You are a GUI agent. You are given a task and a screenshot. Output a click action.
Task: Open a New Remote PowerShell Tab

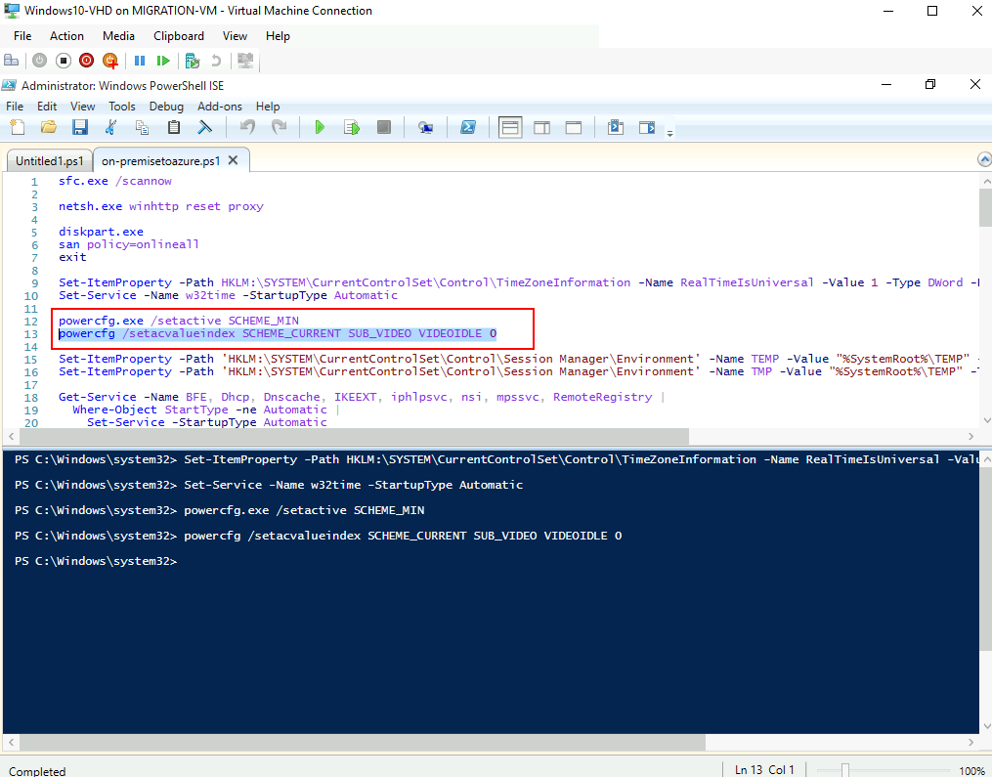click(x=426, y=127)
